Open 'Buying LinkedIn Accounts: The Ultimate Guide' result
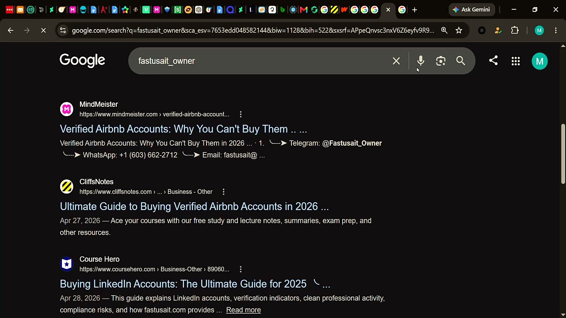 pos(195,284)
